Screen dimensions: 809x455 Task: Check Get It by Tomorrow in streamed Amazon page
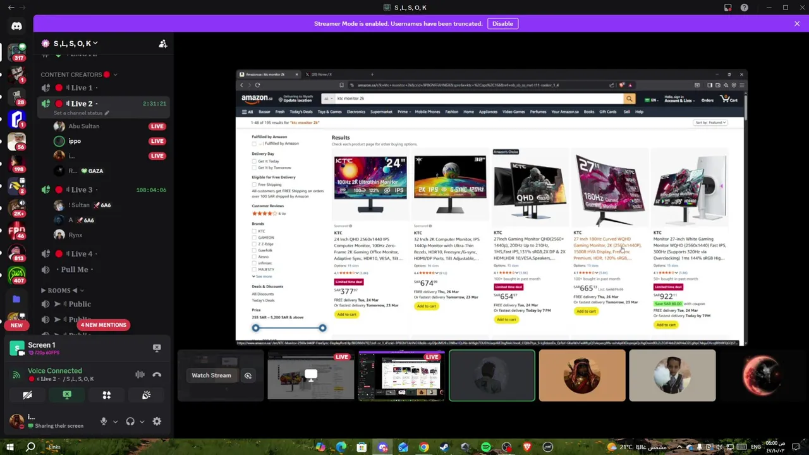(x=254, y=167)
